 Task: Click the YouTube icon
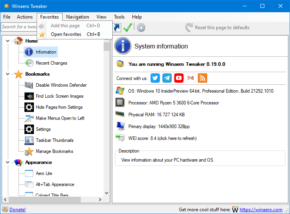[x=178, y=78]
